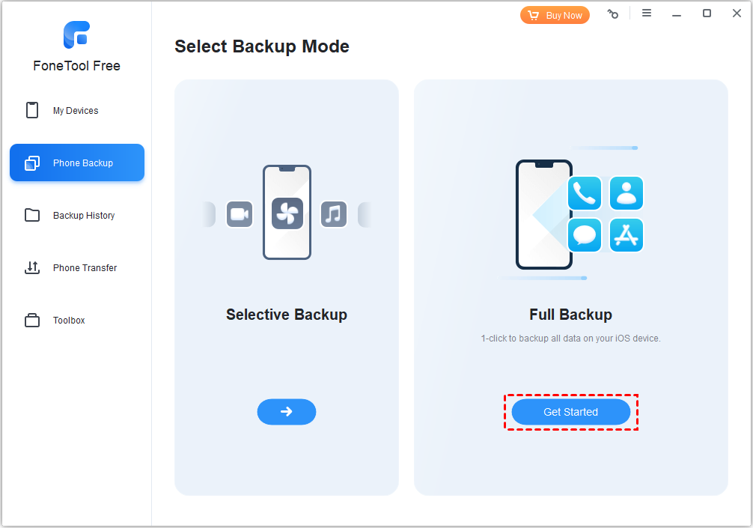Click the App Store icon tile

tap(627, 235)
